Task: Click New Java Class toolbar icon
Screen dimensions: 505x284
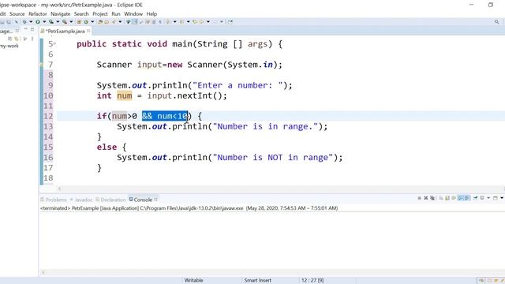Action: 86,22
